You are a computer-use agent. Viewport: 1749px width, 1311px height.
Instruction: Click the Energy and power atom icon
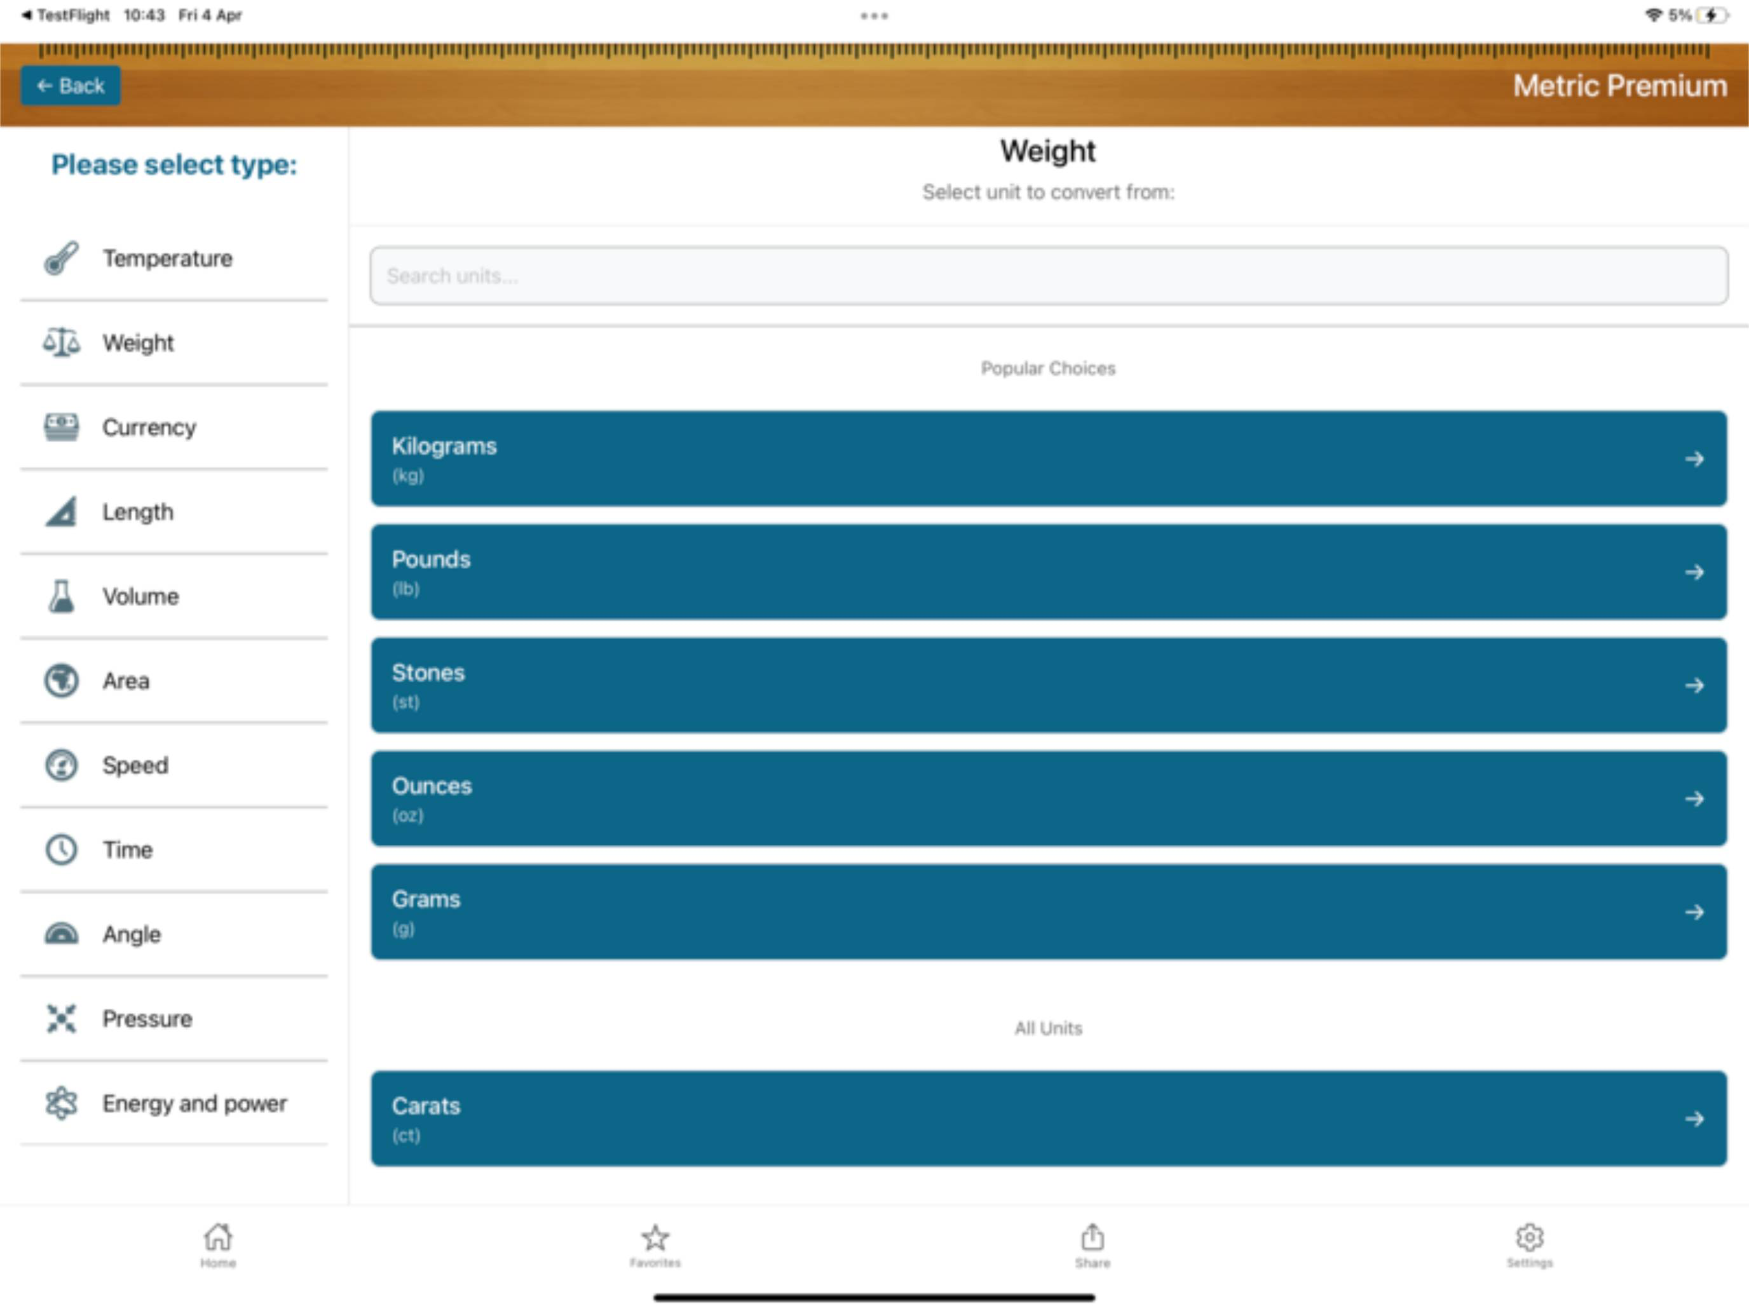coord(61,1104)
